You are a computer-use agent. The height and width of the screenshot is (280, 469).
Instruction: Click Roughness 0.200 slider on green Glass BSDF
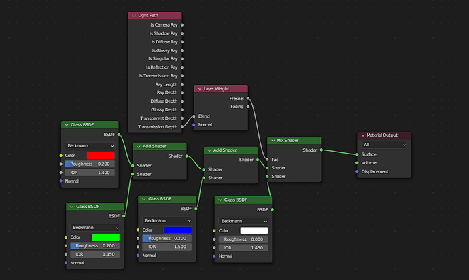[x=94, y=245]
